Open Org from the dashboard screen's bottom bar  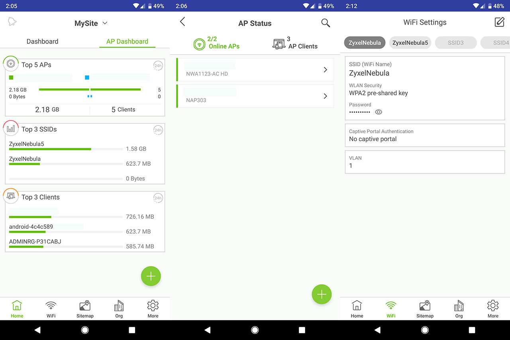click(x=119, y=309)
